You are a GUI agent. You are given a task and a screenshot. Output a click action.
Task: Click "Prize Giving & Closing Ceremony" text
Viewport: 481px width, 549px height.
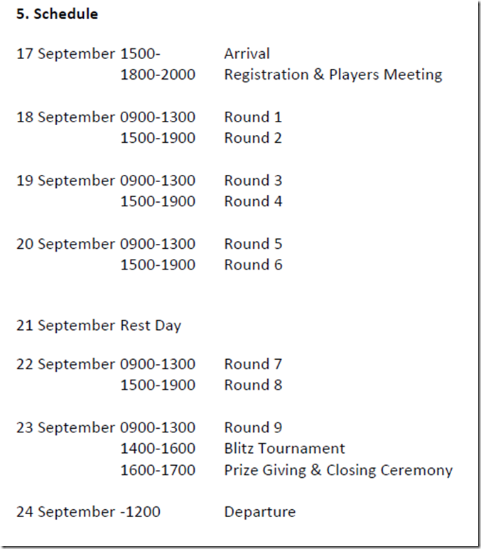pyautogui.click(x=338, y=470)
